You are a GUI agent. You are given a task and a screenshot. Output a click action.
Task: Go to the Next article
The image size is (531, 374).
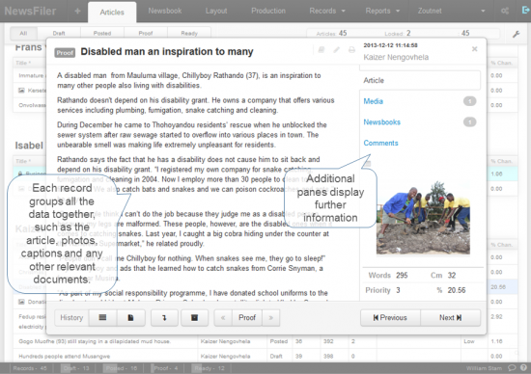coord(451,317)
